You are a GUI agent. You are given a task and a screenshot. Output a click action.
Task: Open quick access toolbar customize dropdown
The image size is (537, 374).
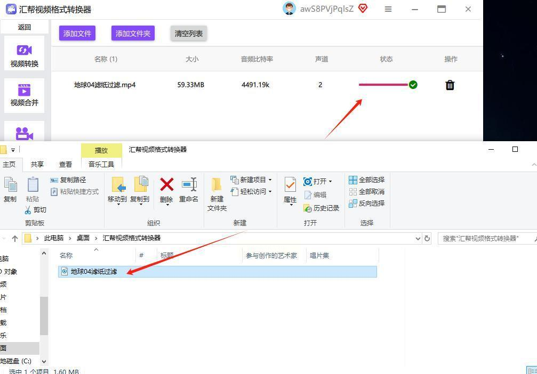13,150
